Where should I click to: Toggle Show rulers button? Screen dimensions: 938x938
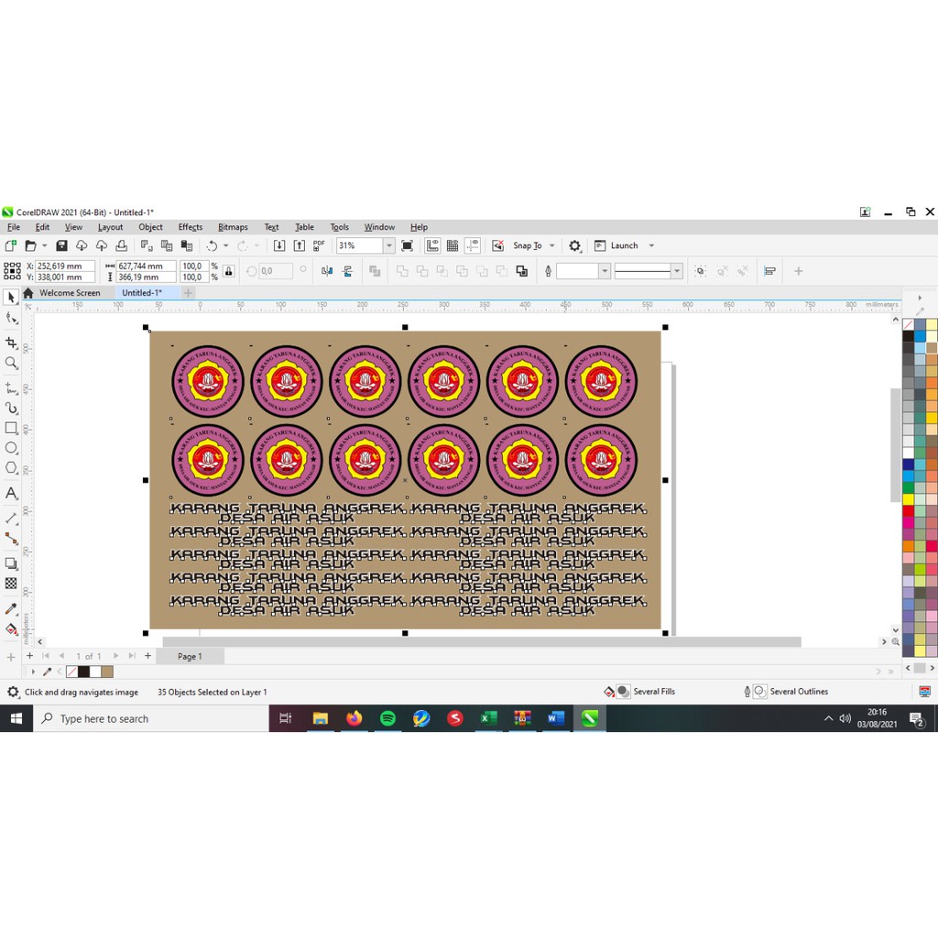point(432,245)
